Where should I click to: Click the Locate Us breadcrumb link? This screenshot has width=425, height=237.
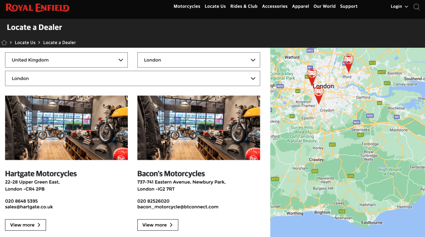tap(25, 43)
